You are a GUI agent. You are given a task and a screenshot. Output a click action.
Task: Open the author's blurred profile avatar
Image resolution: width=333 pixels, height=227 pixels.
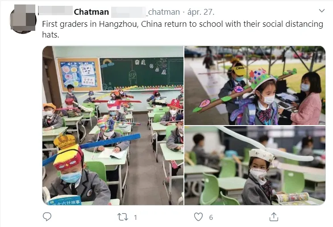click(x=23, y=19)
